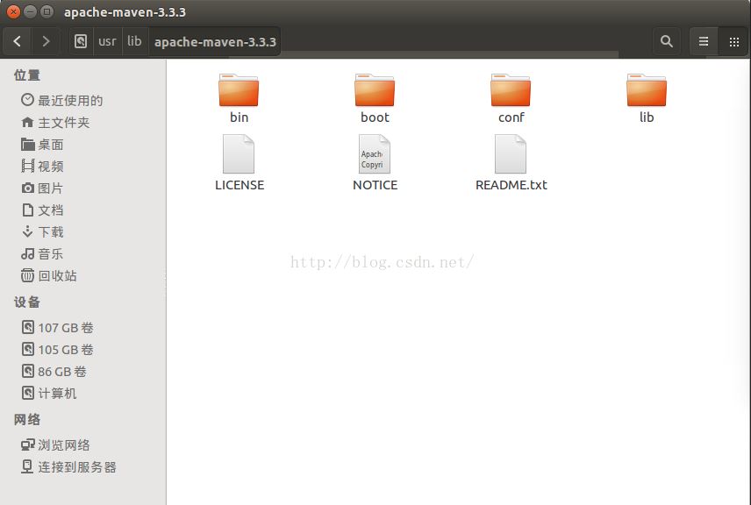
Task: Open the 86 GB 卷 volume
Action: 83,372
